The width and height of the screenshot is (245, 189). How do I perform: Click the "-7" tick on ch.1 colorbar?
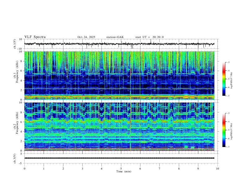[x=228, y=96]
